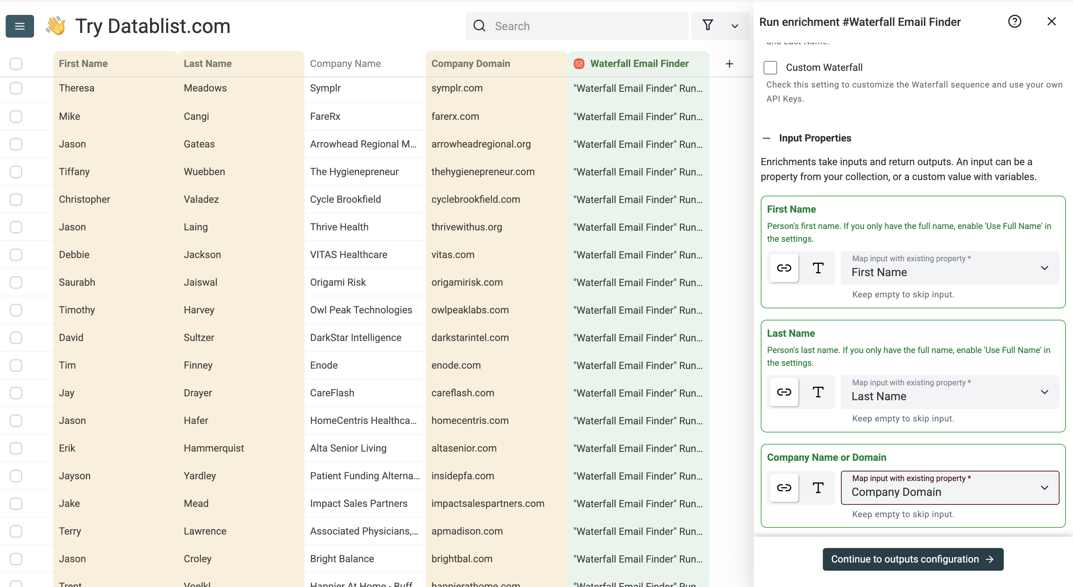Select text mode for Company Domain input
The image size is (1073, 587).
click(818, 488)
